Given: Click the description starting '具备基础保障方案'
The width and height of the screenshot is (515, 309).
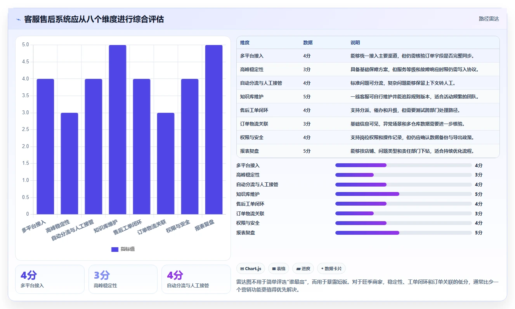Looking at the screenshot, I should tap(414, 70).
